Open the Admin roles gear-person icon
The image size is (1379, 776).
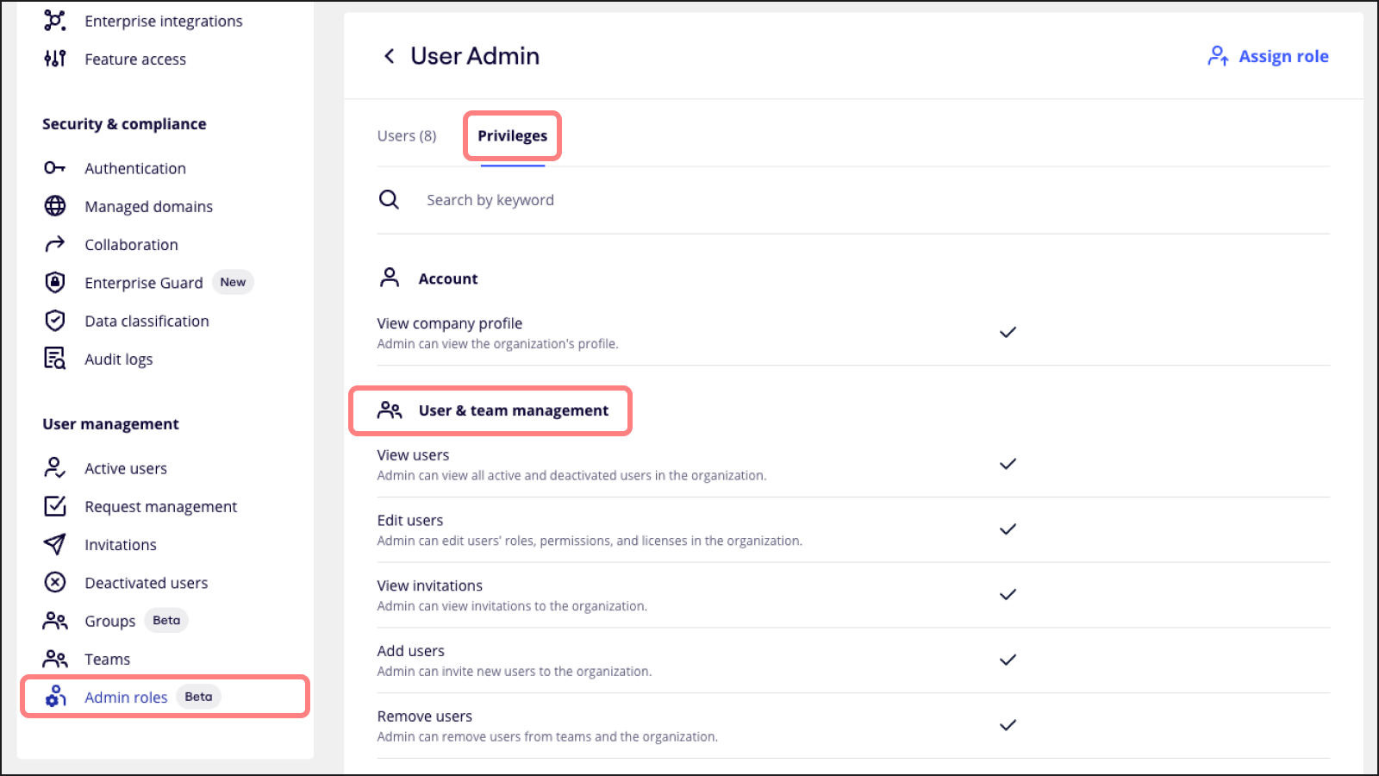[x=55, y=697]
